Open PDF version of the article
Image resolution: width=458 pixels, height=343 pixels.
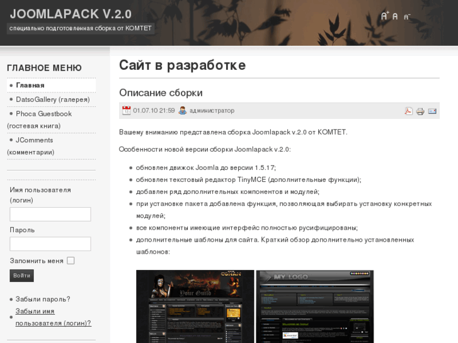pyautogui.click(x=408, y=111)
